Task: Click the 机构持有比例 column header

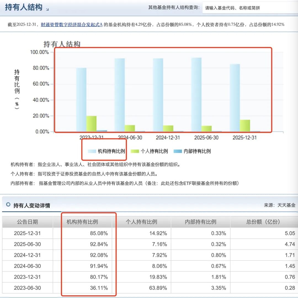Action: tap(82, 222)
